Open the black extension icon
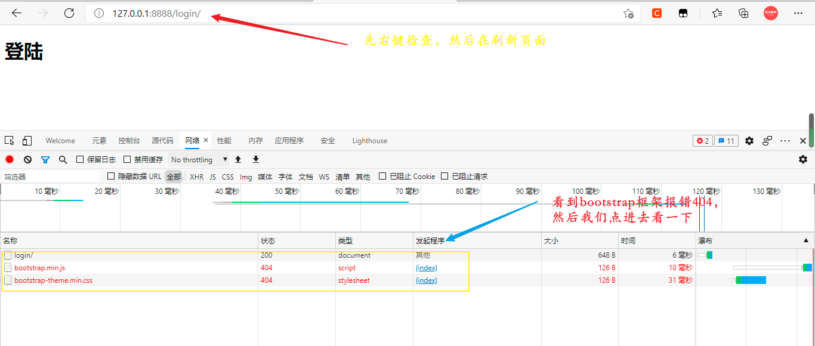Viewport: 815px width, 346px height. (683, 13)
